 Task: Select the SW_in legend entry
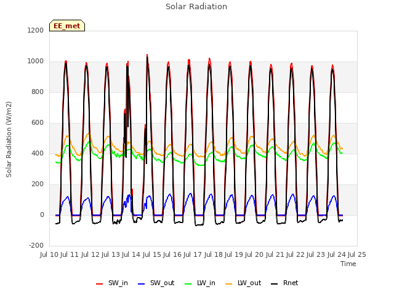pyautogui.click(x=112, y=283)
